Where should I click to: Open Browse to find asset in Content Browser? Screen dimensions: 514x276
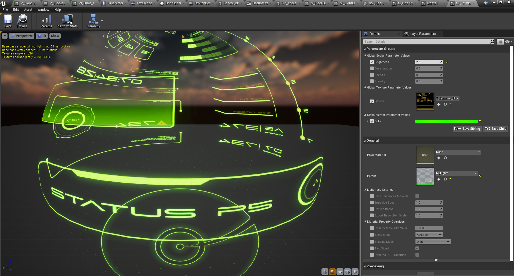[22, 21]
